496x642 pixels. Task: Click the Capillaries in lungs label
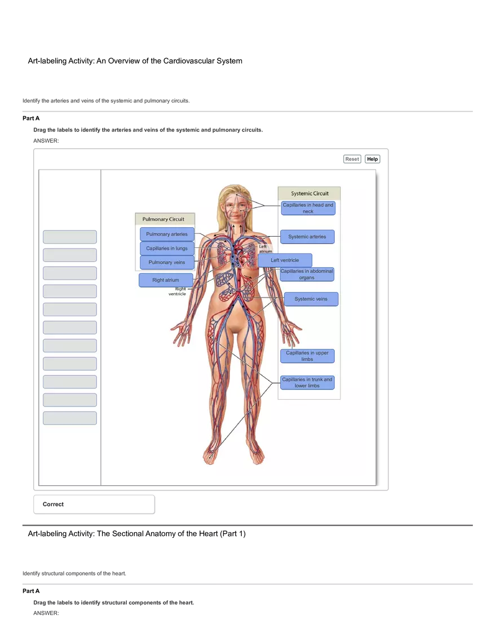click(x=167, y=249)
